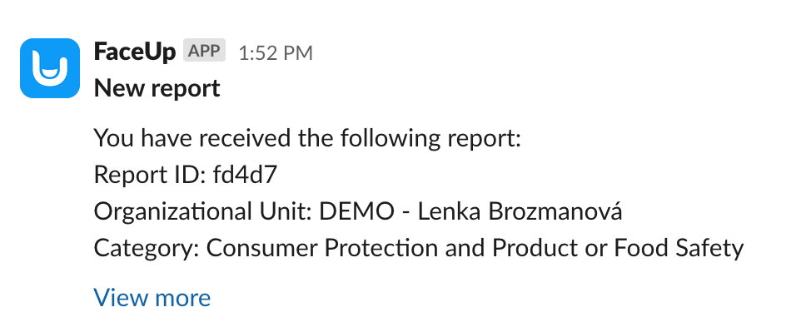Click the Category label text
The image size is (796, 332).
click(x=147, y=248)
